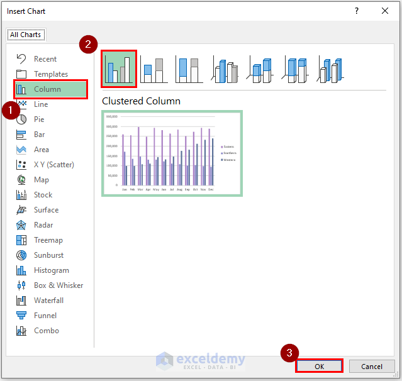Viewport: 402px width, 381px height.
Task: Choose the Treemap chart category
Action: pyautogui.click(x=51, y=240)
